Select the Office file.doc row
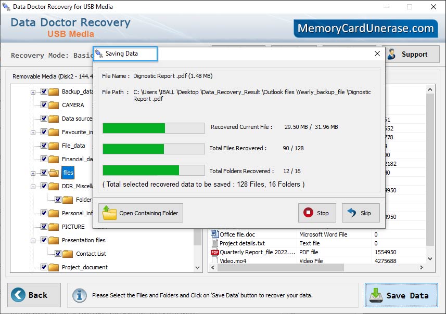446x314 pixels. click(317, 234)
